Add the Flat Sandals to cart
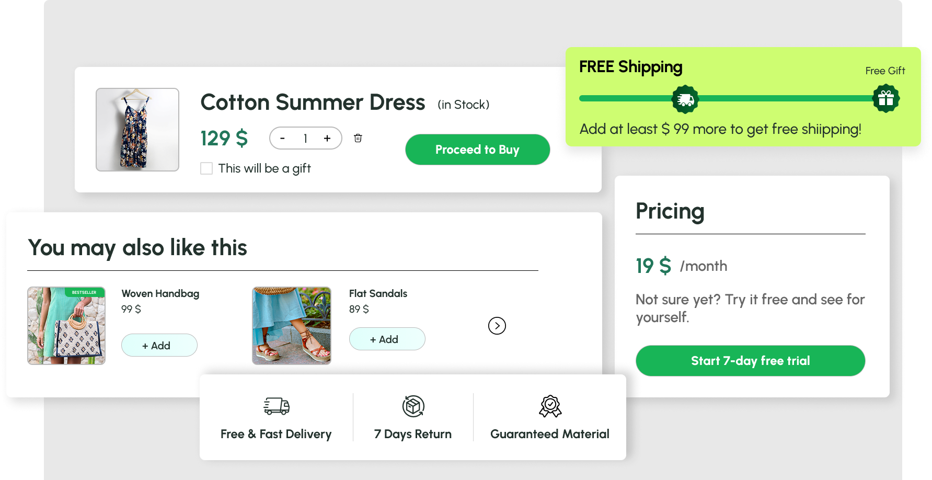 tap(387, 339)
